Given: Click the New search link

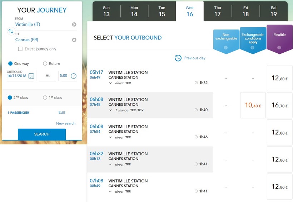Looking at the screenshot, I should 66,123.
